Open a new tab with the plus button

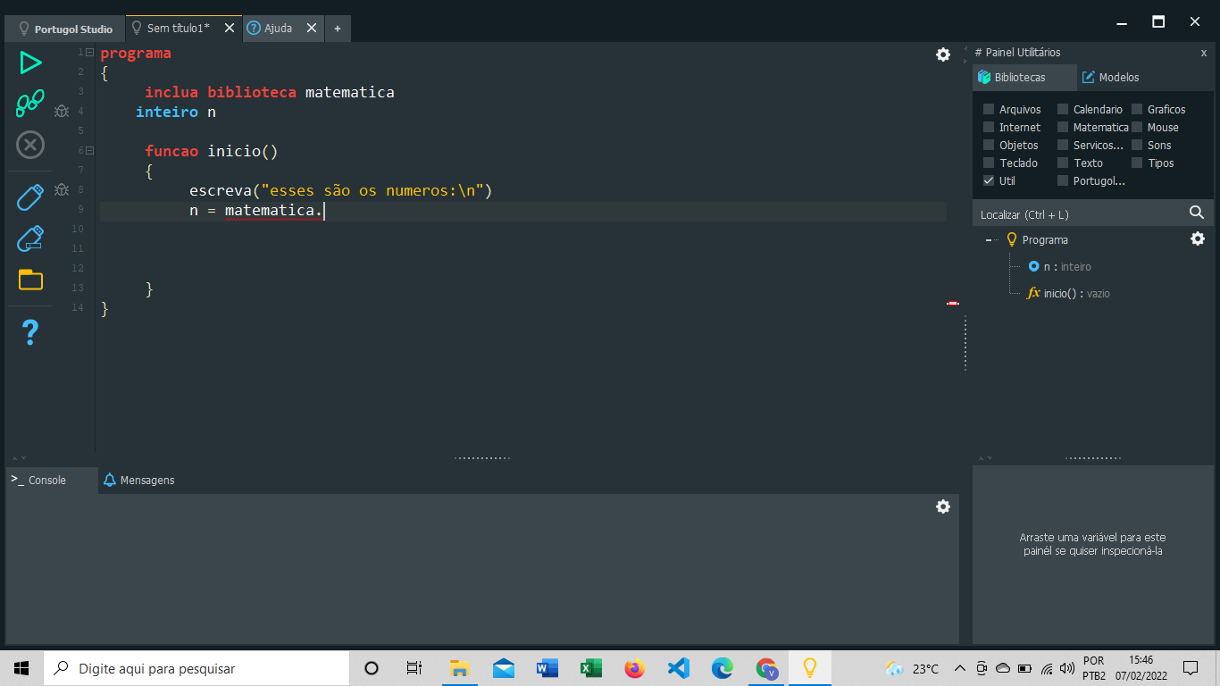[x=337, y=28]
